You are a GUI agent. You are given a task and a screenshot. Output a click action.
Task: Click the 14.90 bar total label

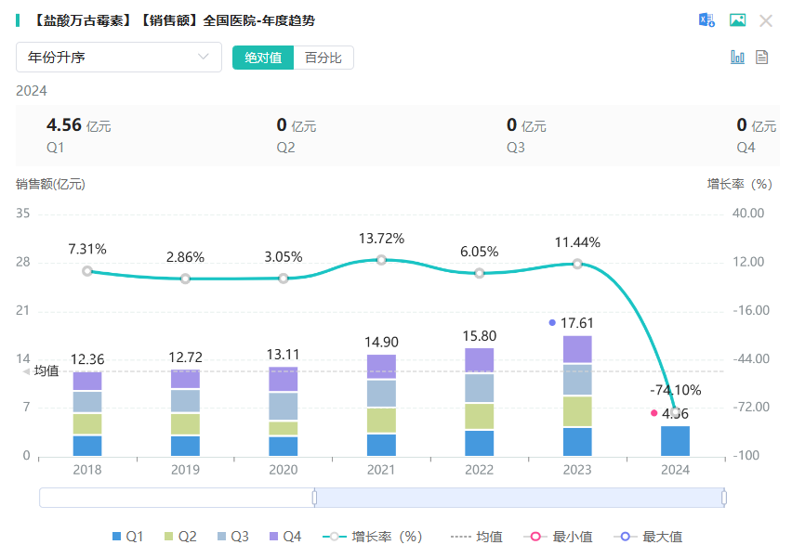(x=381, y=342)
